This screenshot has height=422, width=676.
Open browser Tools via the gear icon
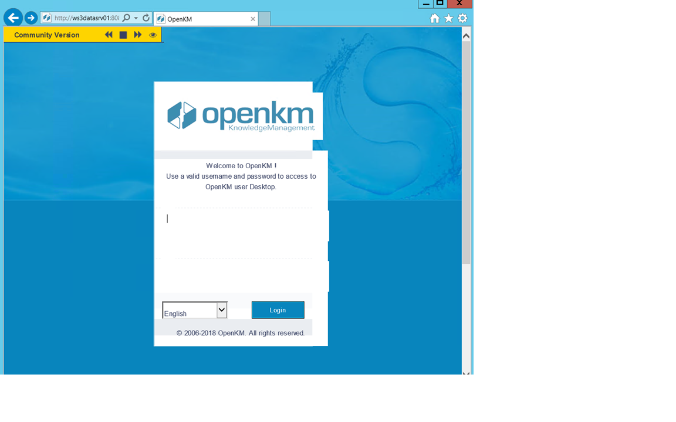pos(462,18)
